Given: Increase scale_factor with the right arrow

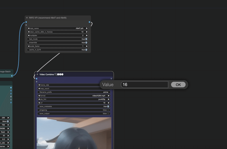Looking at the screenshot, I should click(x=87, y=46).
